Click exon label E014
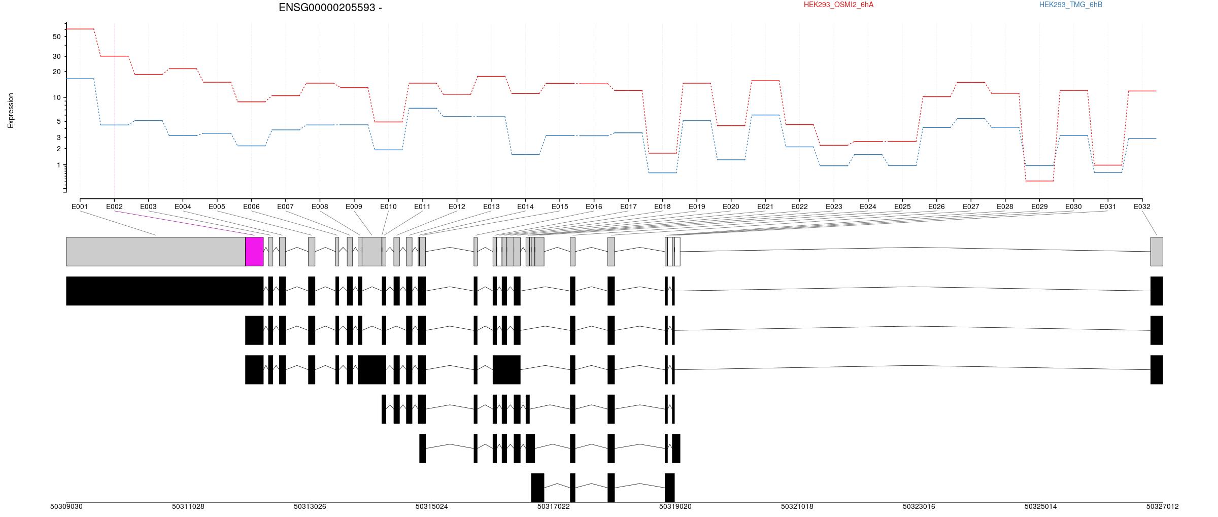The width and height of the screenshot is (1218, 517). click(525, 206)
